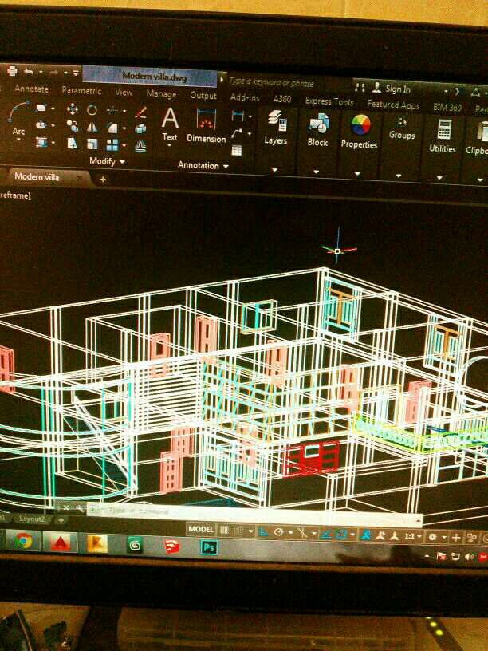Select the Scale tool
The width and height of the screenshot is (488, 651).
(x=92, y=144)
